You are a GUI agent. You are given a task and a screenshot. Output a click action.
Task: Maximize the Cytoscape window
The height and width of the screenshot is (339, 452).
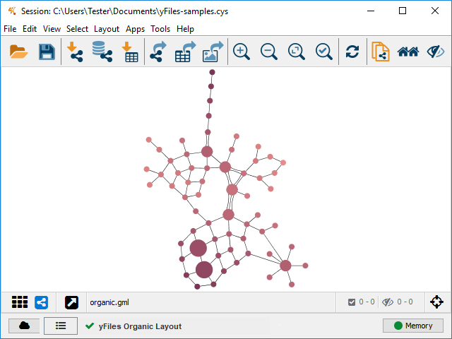pos(403,11)
